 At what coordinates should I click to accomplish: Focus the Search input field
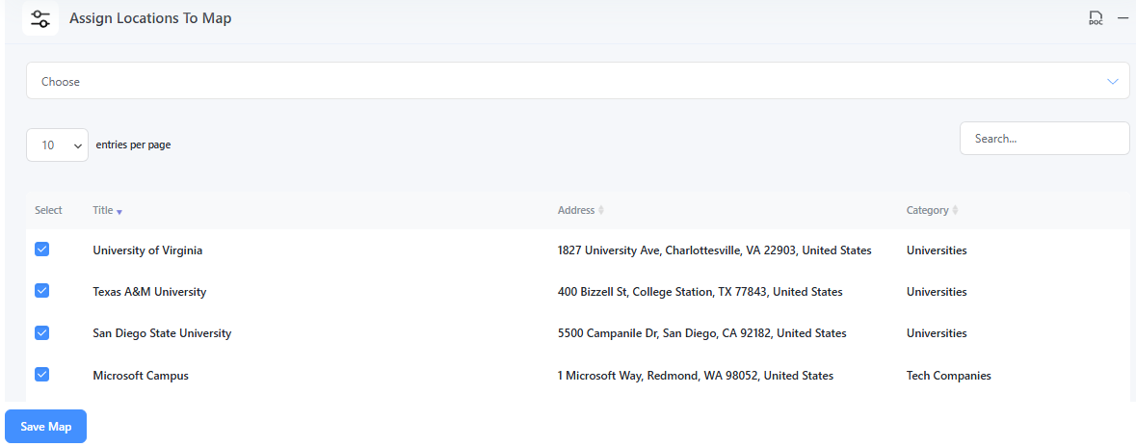pyautogui.click(x=1044, y=139)
